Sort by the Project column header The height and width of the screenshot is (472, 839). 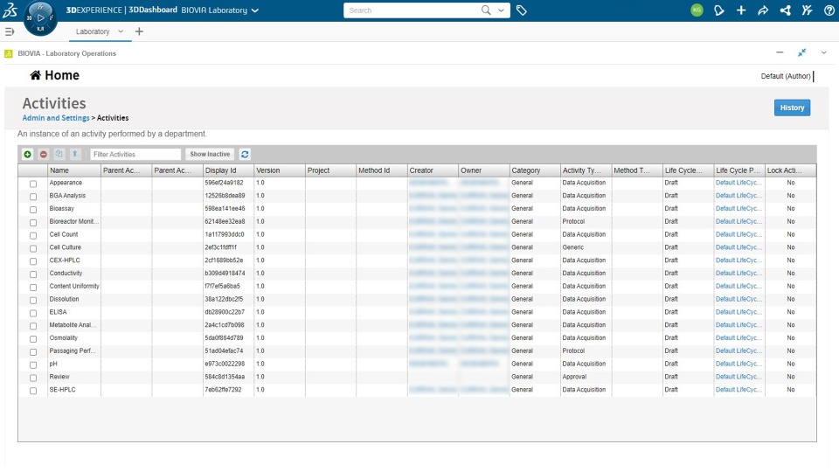330,170
